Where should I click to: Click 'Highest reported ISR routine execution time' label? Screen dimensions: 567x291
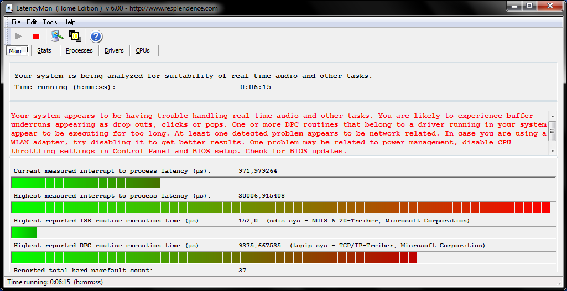[x=108, y=221]
